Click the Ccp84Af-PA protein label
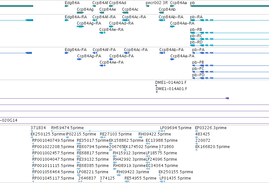The height and width of the screenshot is (183, 269). pyautogui.click(x=104, y=50)
